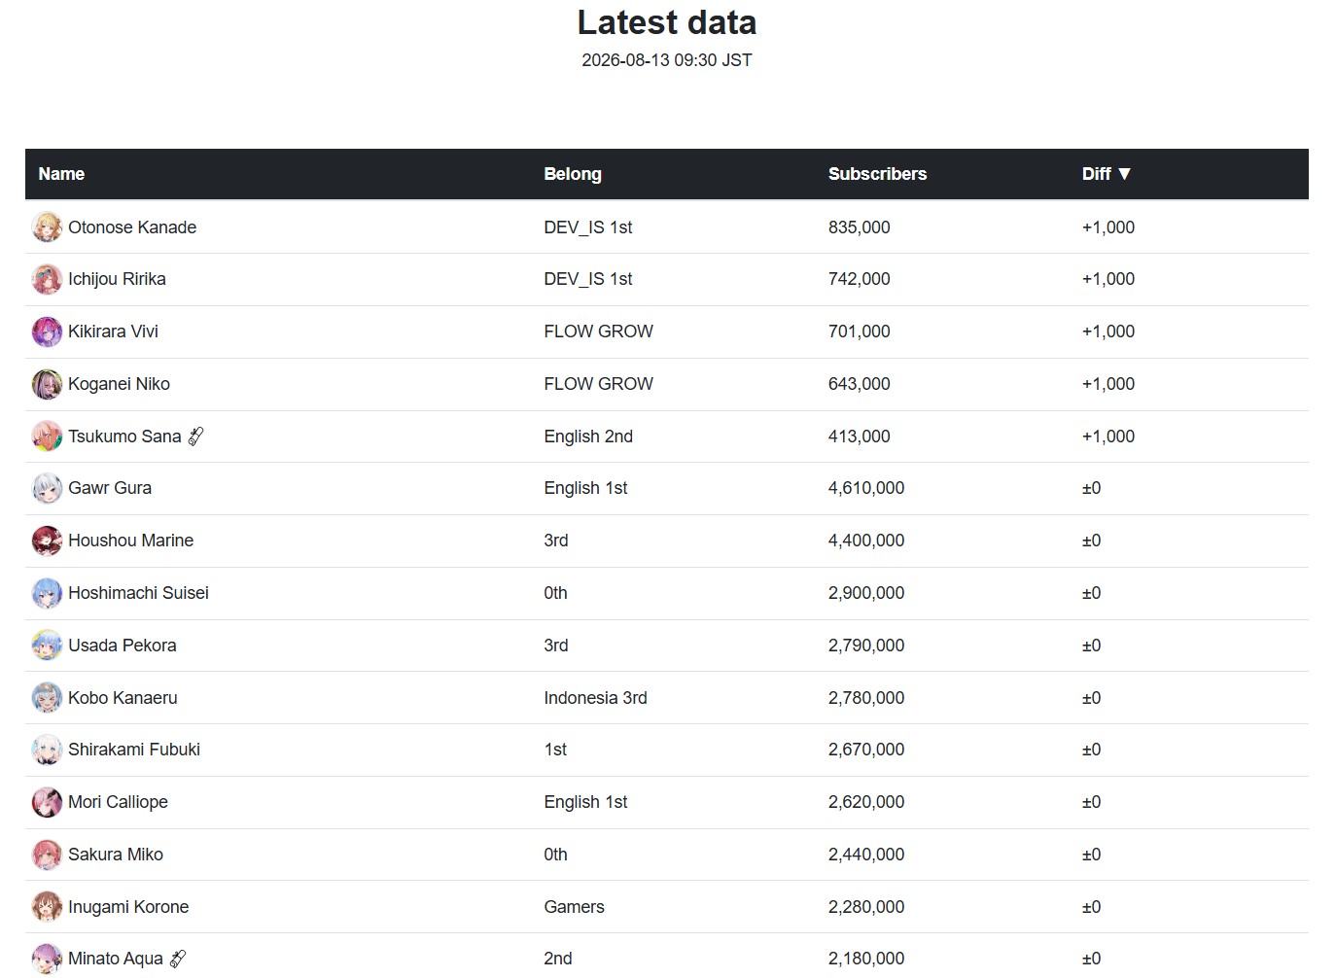
Task: Click Sakura Miko's avatar icon
Action: click(47, 855)
